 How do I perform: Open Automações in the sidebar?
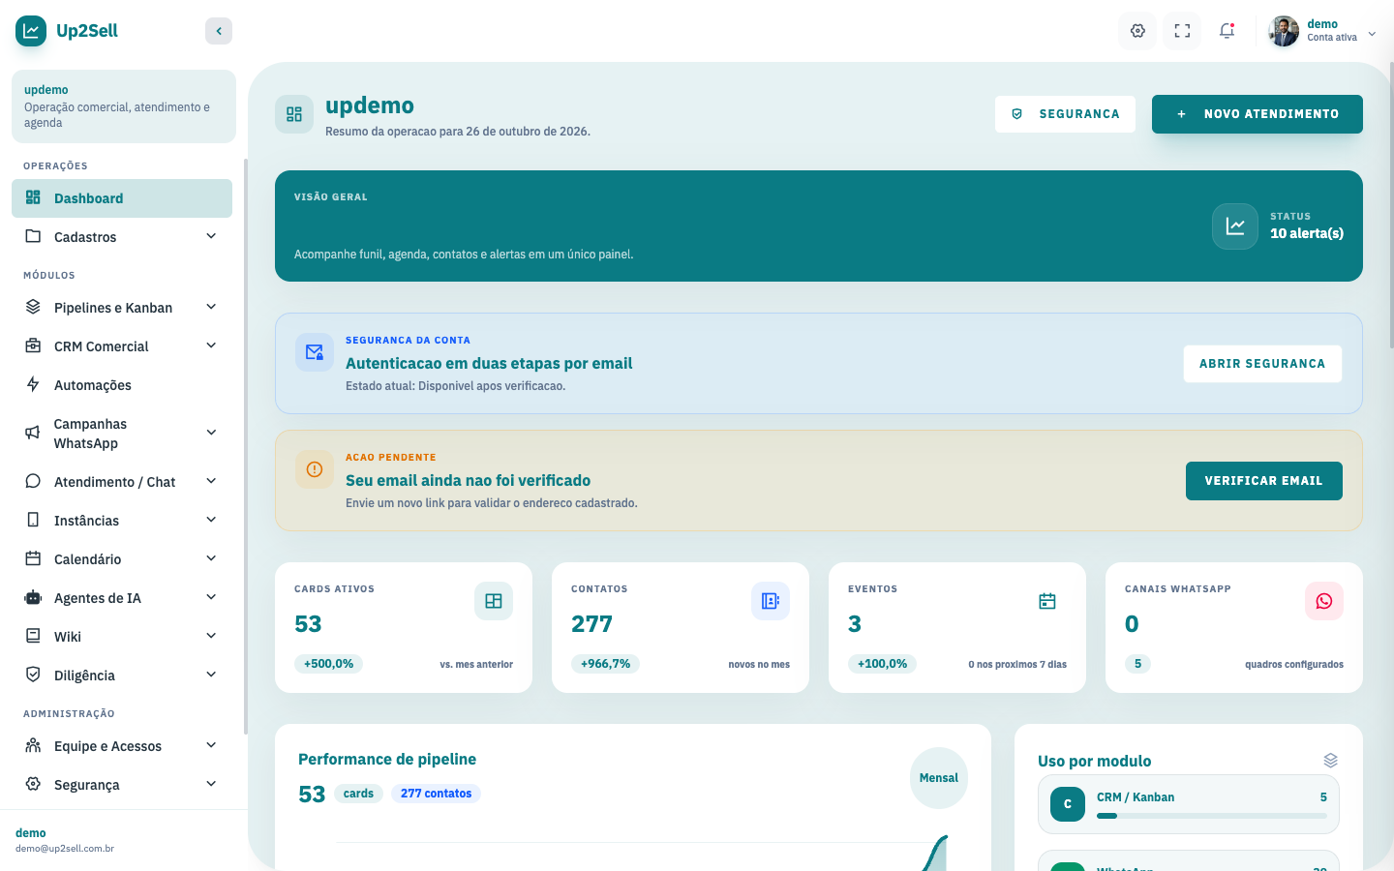point(122,385)
